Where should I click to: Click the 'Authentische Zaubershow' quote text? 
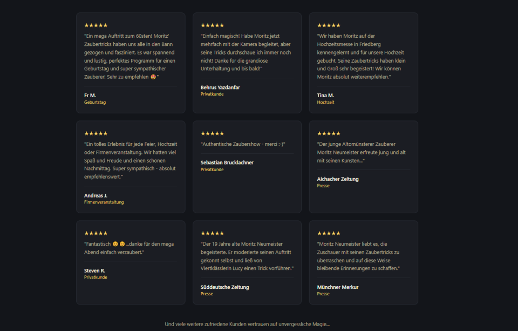tap(243, 144)
